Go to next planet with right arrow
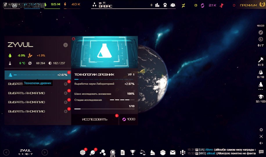The width and height of the screenshot is (266, 157). (x=45, y=152)
